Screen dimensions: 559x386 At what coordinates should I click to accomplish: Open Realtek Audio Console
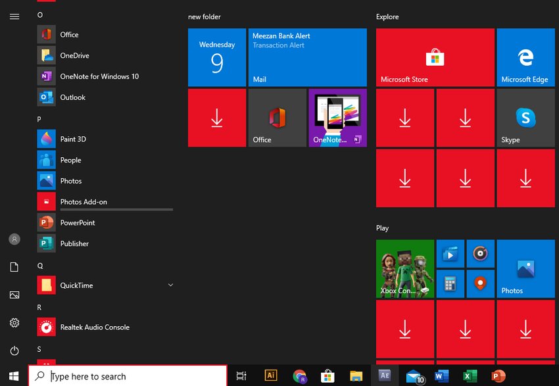[105, 327]
